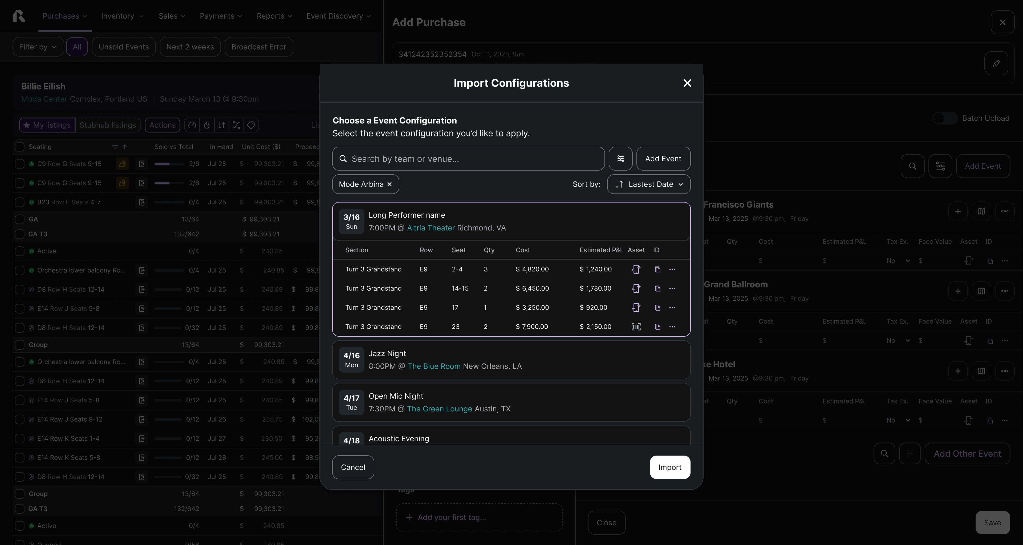
Task: Click edit pencil icon in Add Purchase
Action: [996, 63]
